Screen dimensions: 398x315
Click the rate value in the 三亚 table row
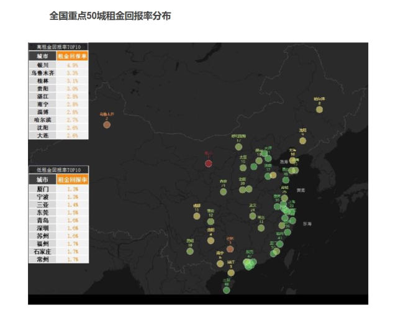pyautogui.click(x=73, y=205)
